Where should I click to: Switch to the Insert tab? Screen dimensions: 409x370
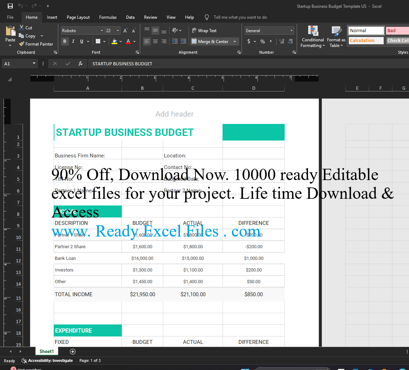pos(52,17)
